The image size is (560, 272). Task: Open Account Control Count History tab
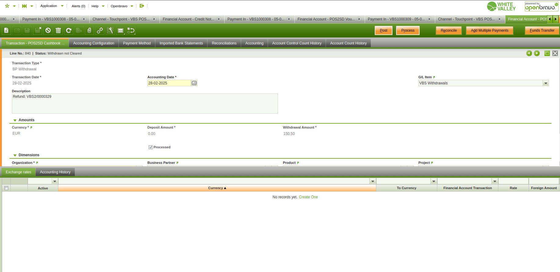(297, 43)
